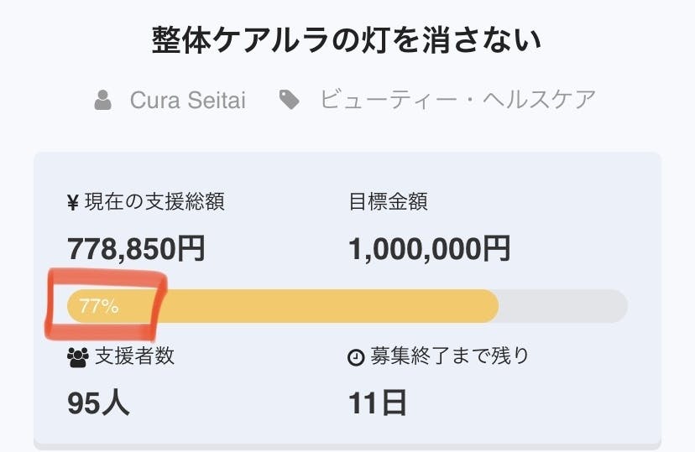The height and width of the screenshot is (452, 695).
Task: Open the ビューティー・ヘルスケア category link
Action: pyautogui.click(x=457, y=101)
